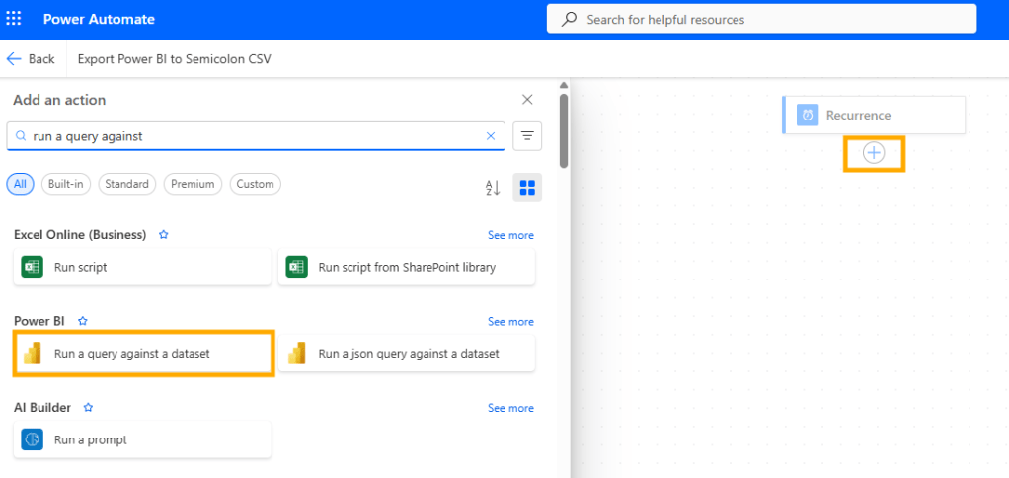Choose Run a json query against a dataset
The height and width of the screenshot is (478, 1009).
tap(406, 354)
